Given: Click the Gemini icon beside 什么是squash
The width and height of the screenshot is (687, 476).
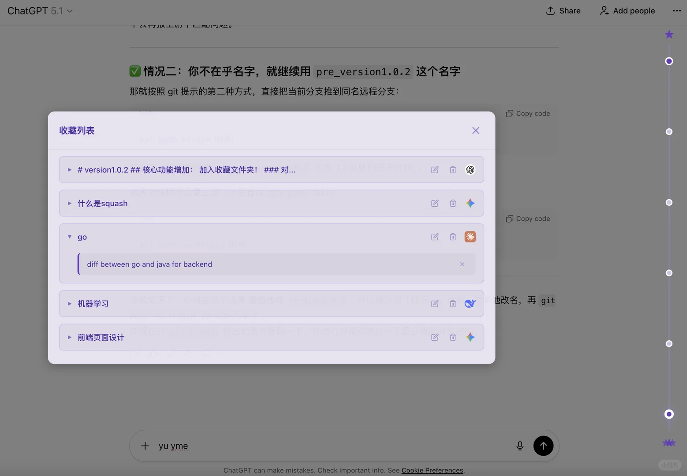Looking at the screenshot, I should 470,203.
